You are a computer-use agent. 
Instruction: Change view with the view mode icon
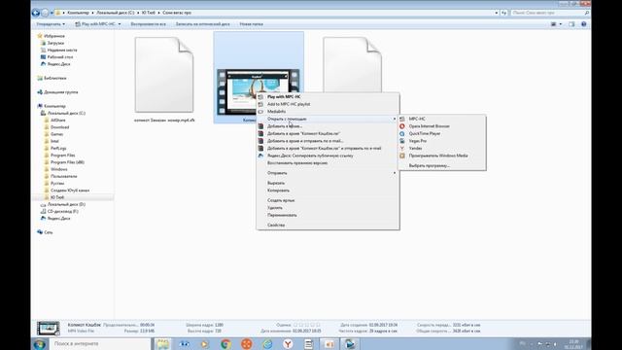pos(553,24)
